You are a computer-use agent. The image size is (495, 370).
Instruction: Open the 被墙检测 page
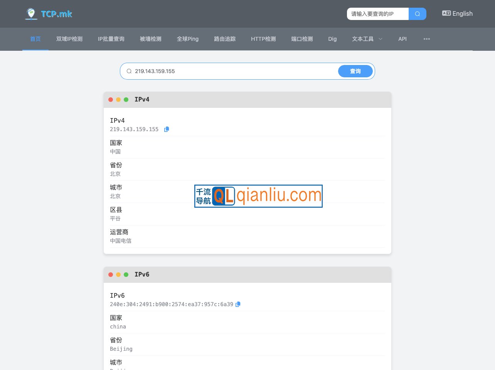[150, 39]
